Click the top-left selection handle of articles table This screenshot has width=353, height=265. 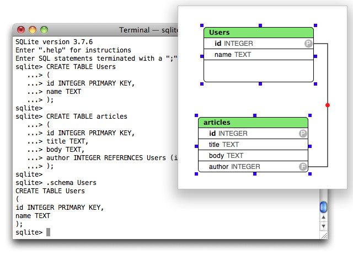click(x=196, y=115)
